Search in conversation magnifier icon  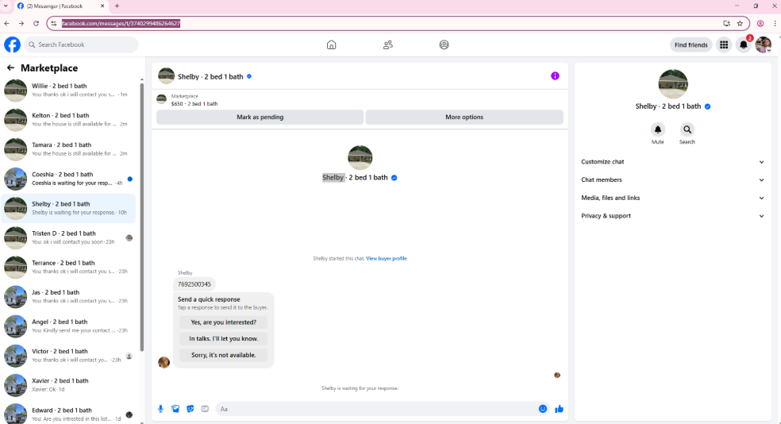(x=687, y=129)
